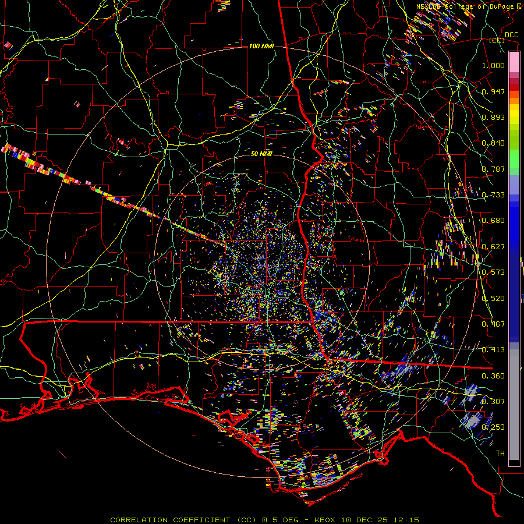The height and width of the screenshot is (524, 524).
Task: Click the 0.627 color scale value
Action: point(493,247)
